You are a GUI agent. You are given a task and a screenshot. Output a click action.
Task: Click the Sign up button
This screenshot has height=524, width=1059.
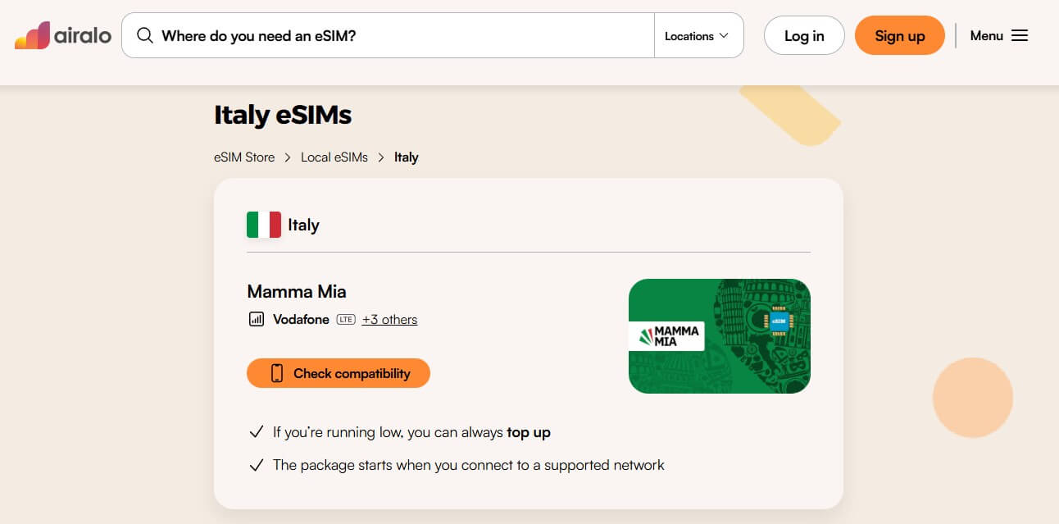(x=899, y=36)
